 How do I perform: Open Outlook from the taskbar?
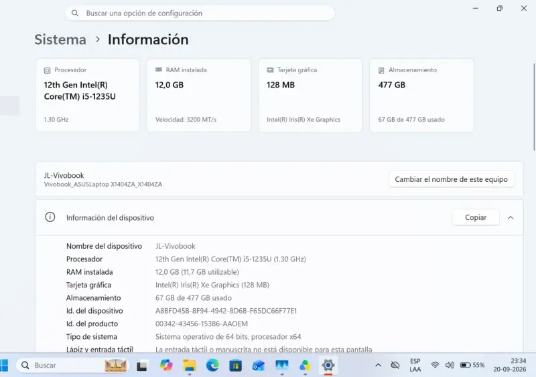[x=259, y=366]
